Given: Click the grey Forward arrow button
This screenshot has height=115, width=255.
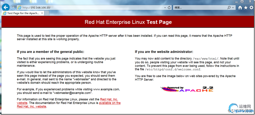Looking at the screenshot, I should (13, 7).
